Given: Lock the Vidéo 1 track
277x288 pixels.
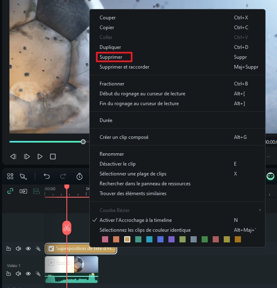Looking at the screenshot, I should (9, 274).
